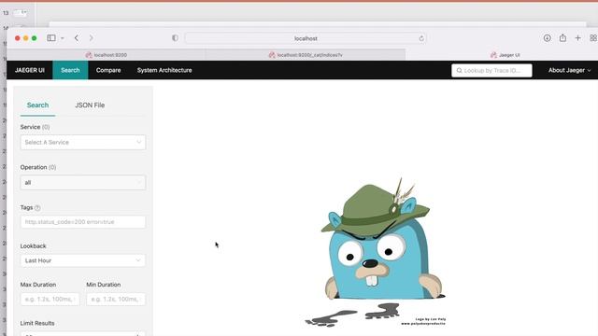Screen dimensions: 598x336
Task: Open the sidebar options chevron
Action: 63,38
